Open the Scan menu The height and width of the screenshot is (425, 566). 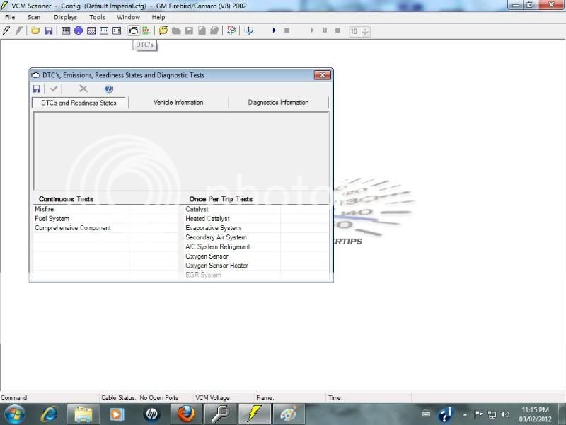coord(34,17)
